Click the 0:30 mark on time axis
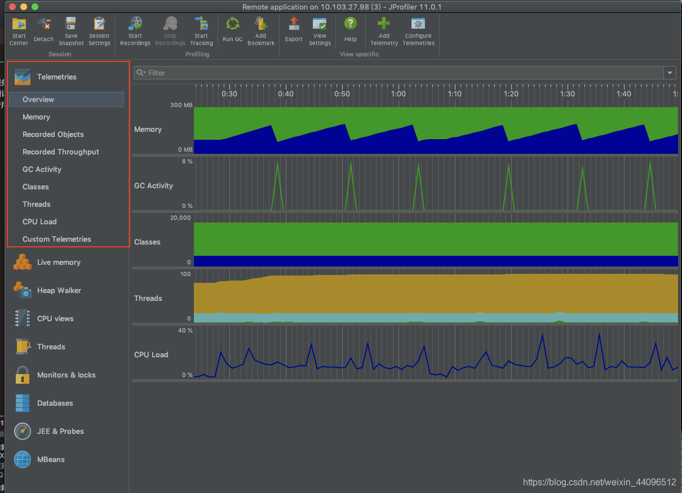This screenshot has width=682, height=493. tap(229, 94)
